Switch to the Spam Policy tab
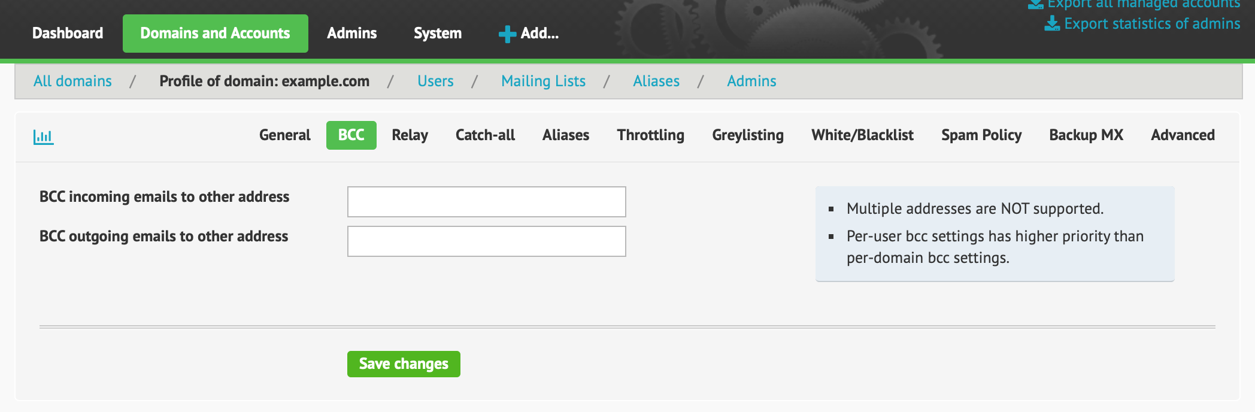 (981, 135)
